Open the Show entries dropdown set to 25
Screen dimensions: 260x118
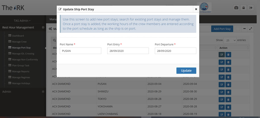[230, 40]
